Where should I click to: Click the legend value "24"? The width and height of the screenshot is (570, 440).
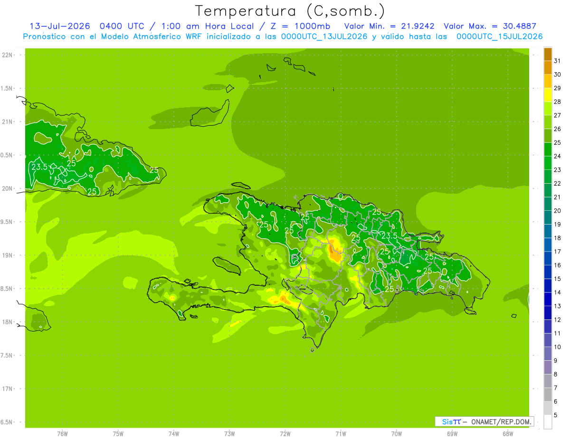557,156
